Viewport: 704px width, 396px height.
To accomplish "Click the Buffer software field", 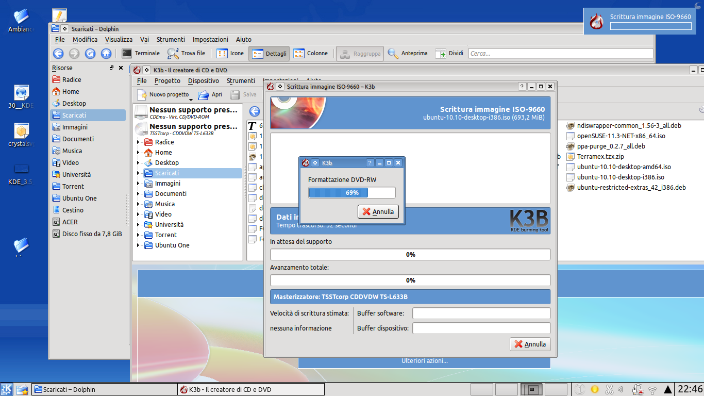I will pos(481,313).
